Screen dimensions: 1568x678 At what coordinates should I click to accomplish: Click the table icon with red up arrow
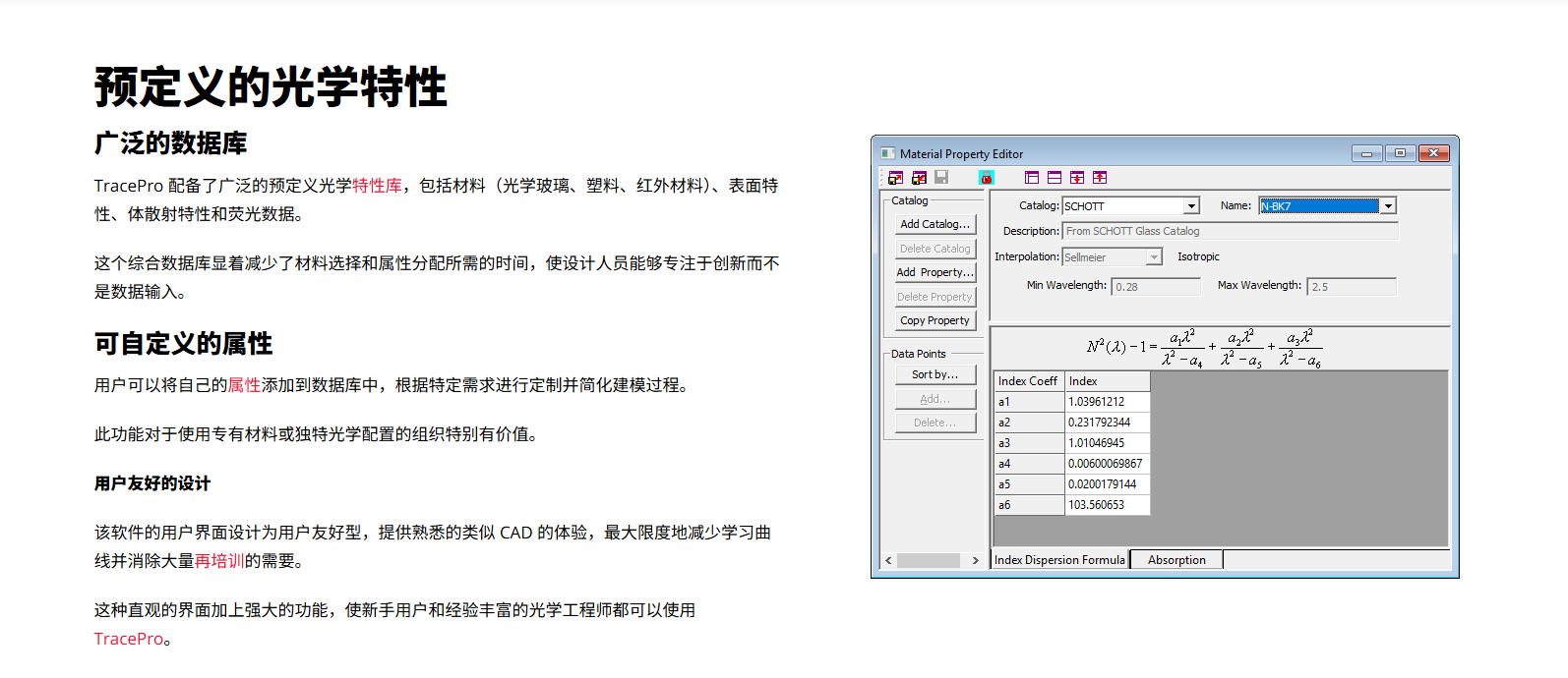pyautogui.click(x=1100, y=178)
